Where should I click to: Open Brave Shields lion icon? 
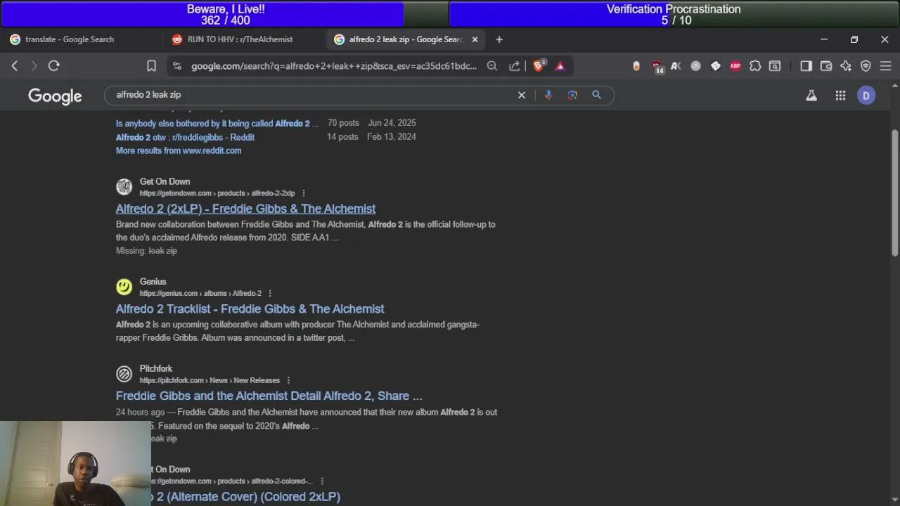point(539,65)
